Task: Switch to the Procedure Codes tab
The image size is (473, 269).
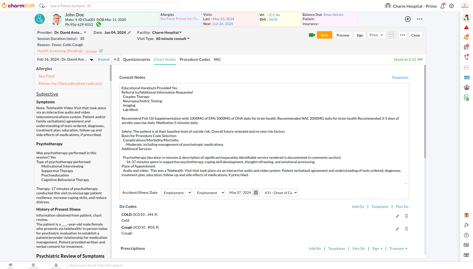Action: (x=195, y=60)
